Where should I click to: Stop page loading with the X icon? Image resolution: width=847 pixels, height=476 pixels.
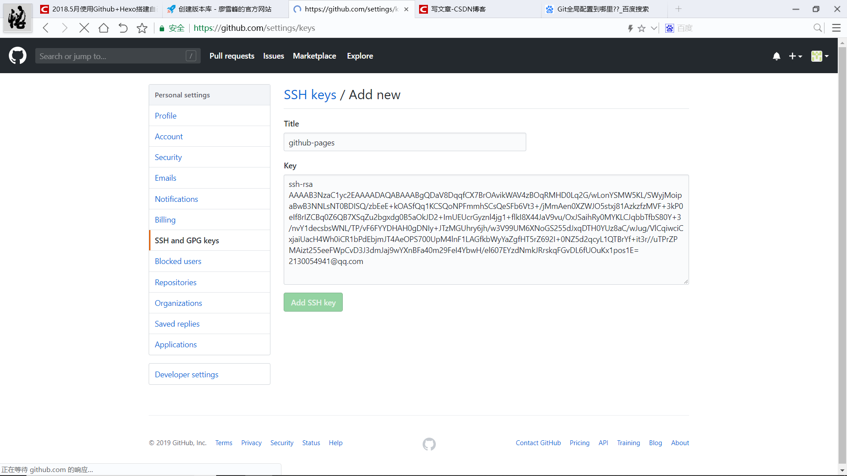click(84, 28)
